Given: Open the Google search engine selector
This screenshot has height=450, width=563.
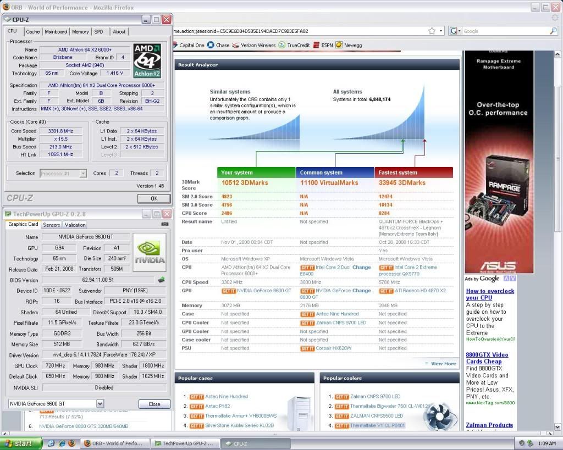Looking at the screenshot, I should (x=455, y=31).
